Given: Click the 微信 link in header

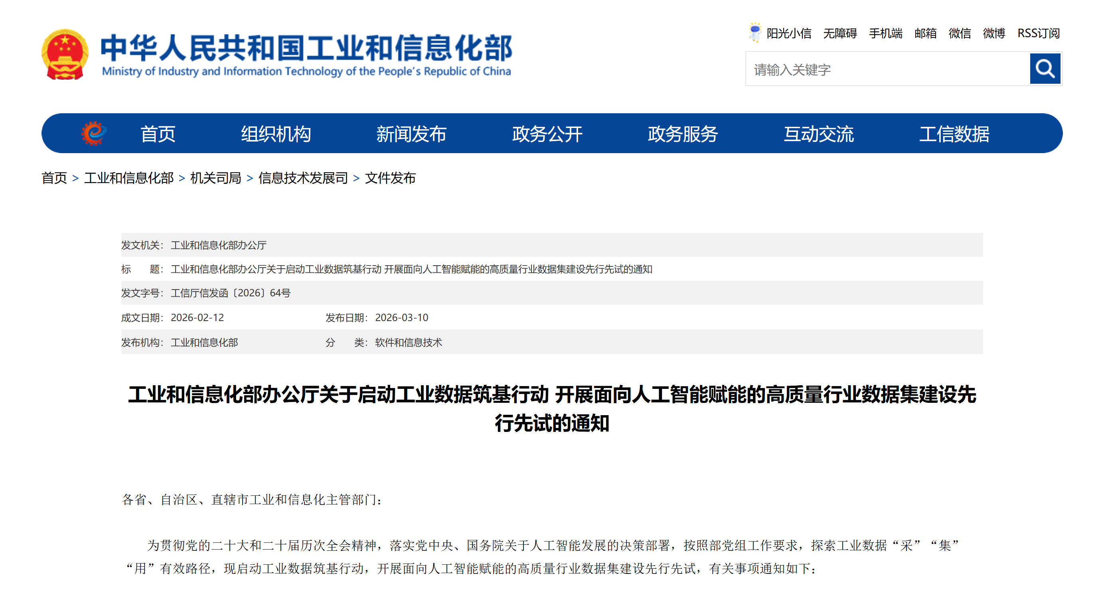Looking at the screenshot, I should [959, 33].
